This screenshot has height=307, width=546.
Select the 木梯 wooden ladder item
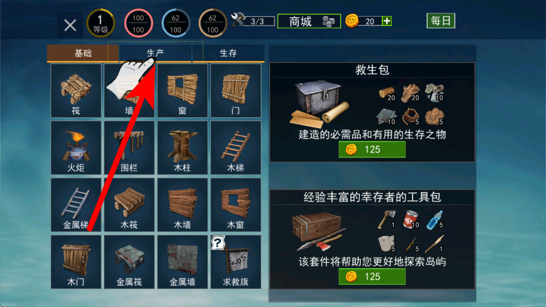click(x=236, y=148)
